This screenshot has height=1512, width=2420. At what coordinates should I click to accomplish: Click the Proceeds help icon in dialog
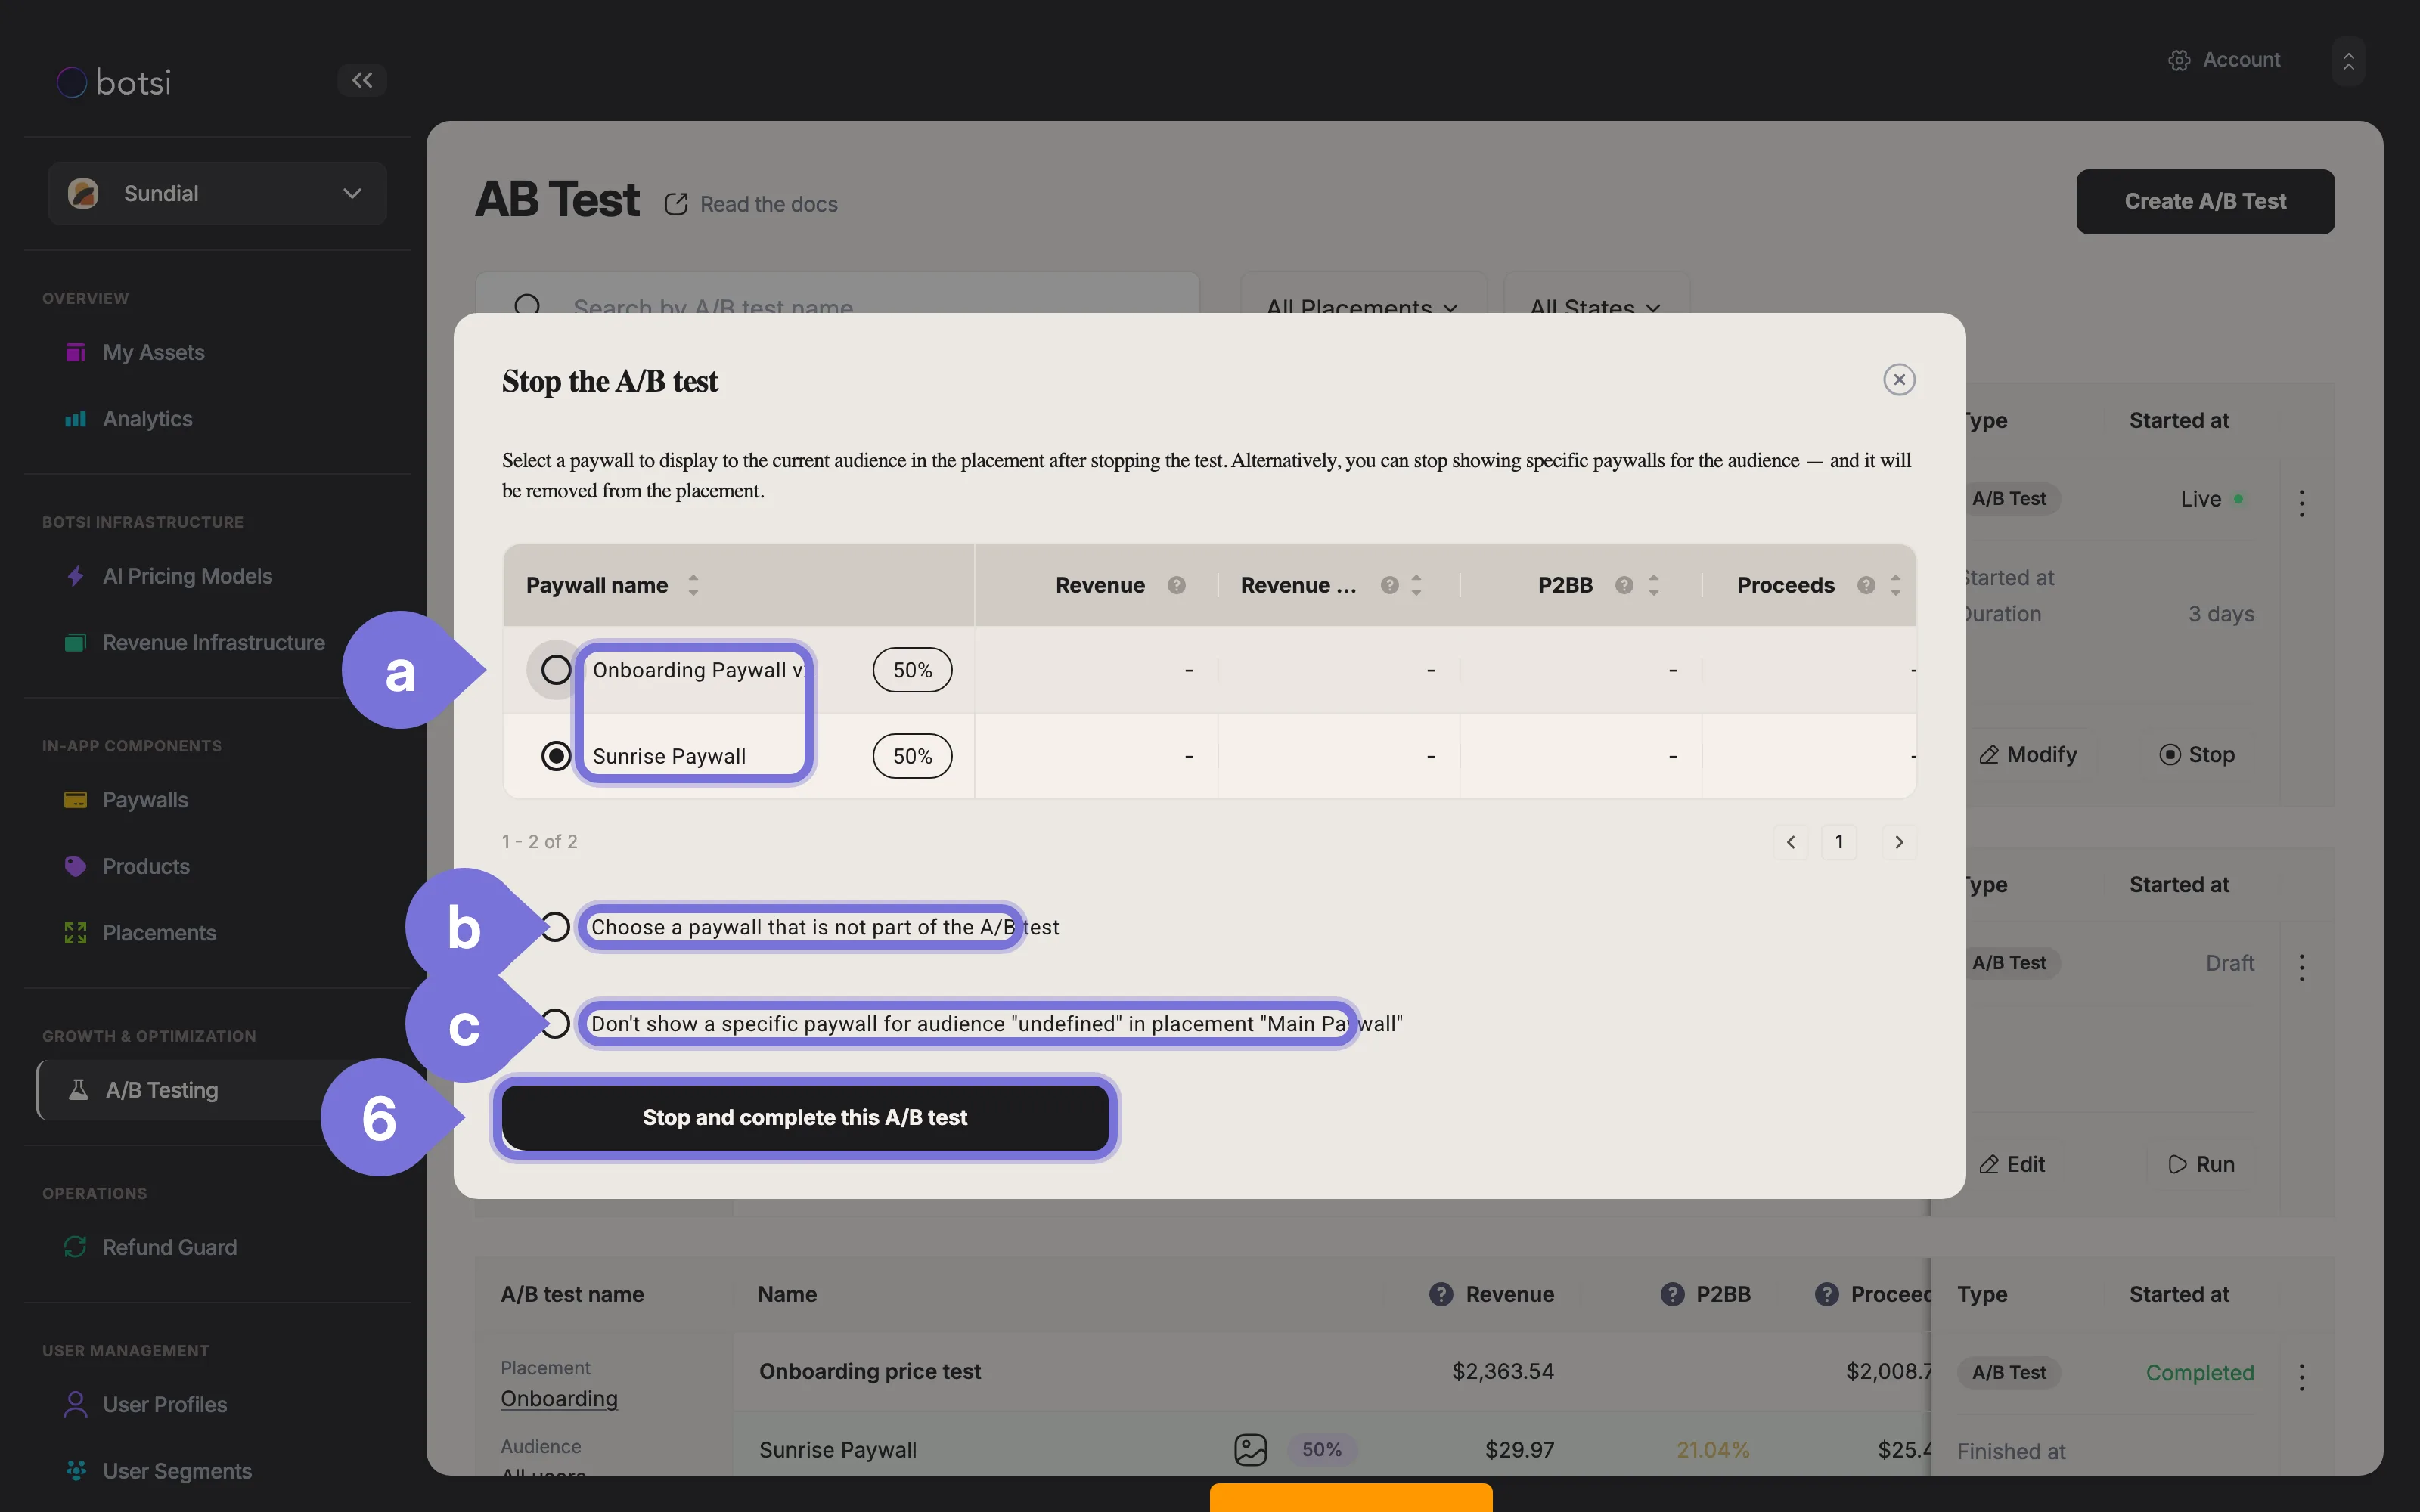pyautogui.click(x=1866, y=585)
